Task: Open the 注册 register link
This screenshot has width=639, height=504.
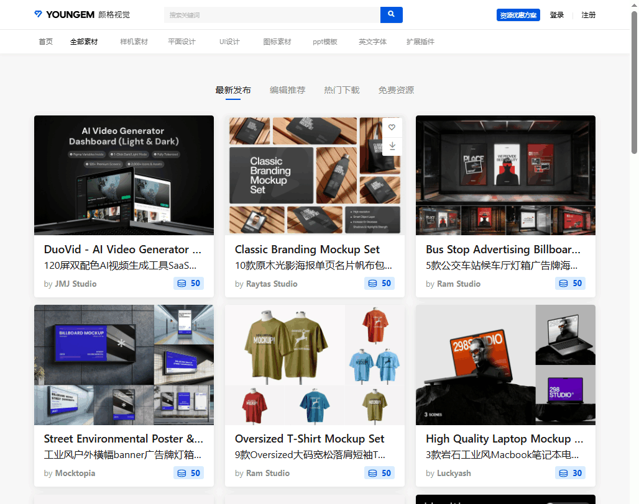Action: [588, 15]
